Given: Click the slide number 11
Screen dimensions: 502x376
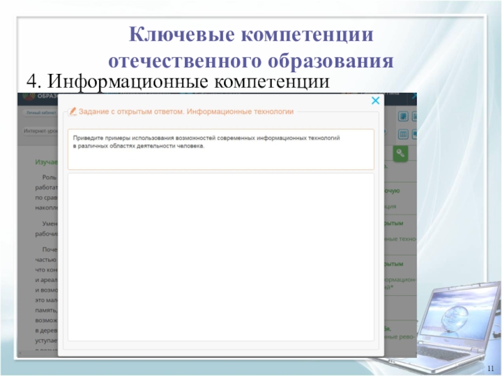Looking at the screenshot, I should pyautogui.click(x=491, y=368).
